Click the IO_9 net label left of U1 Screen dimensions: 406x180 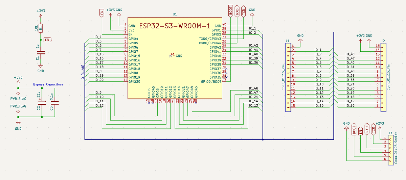click(98, 93)
